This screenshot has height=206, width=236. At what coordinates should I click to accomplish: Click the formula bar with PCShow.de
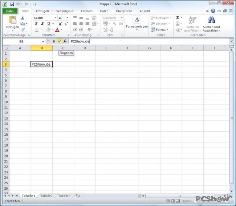click(x=149, y=41)
